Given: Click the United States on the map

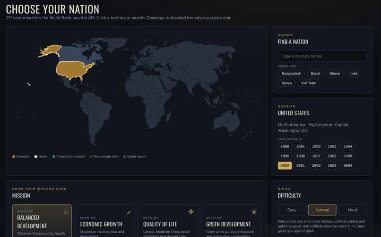Looking at the screenshot, I should [72, 70].
